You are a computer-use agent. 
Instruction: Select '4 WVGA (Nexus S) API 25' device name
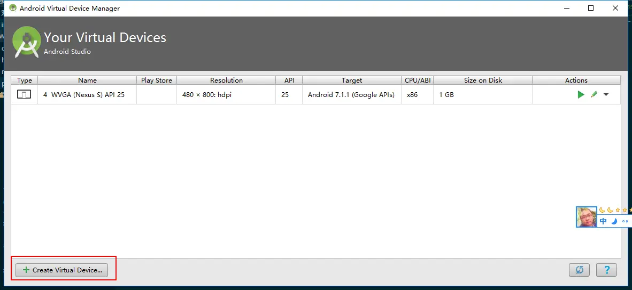[84, 95]
